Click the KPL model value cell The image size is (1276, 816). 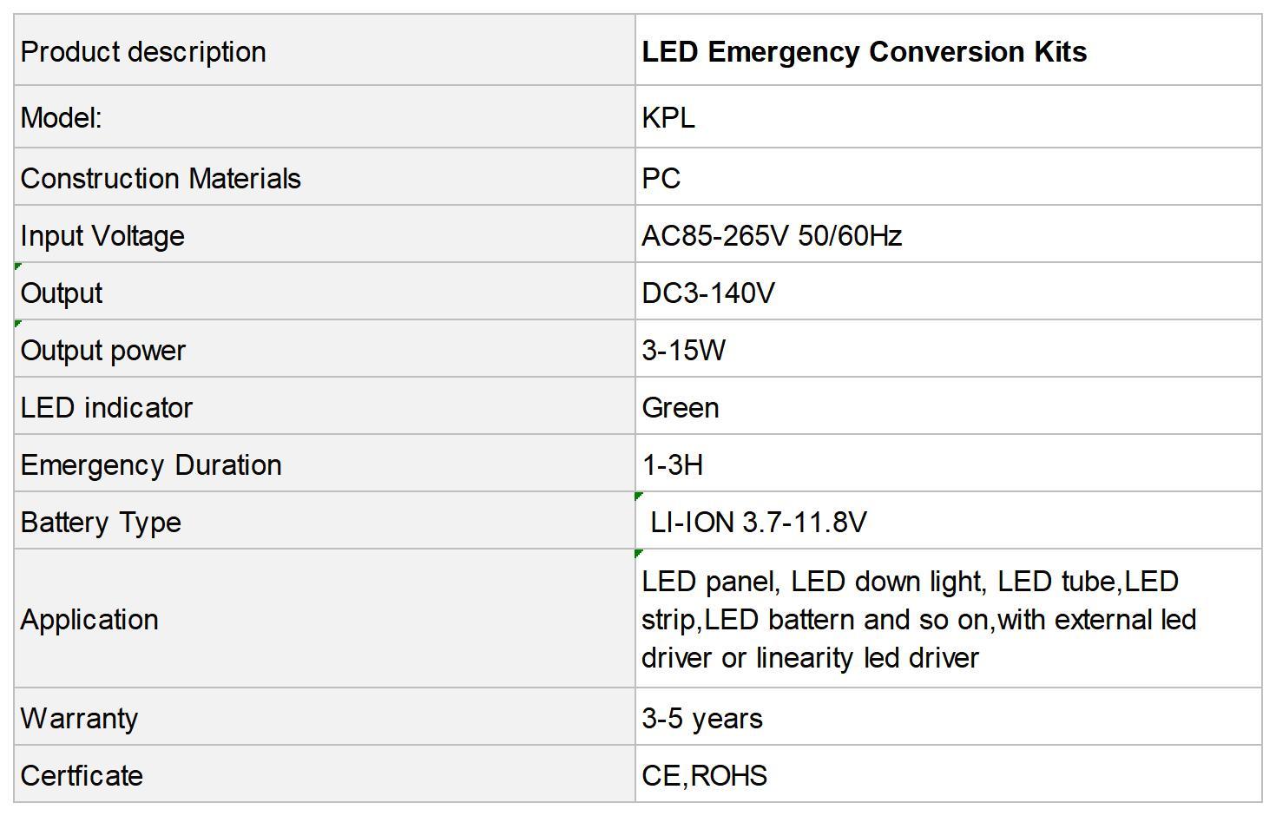pyautogui.click(x=948, y=116)
